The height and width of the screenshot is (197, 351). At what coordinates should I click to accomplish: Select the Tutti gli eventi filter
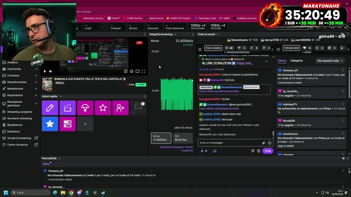291,48
